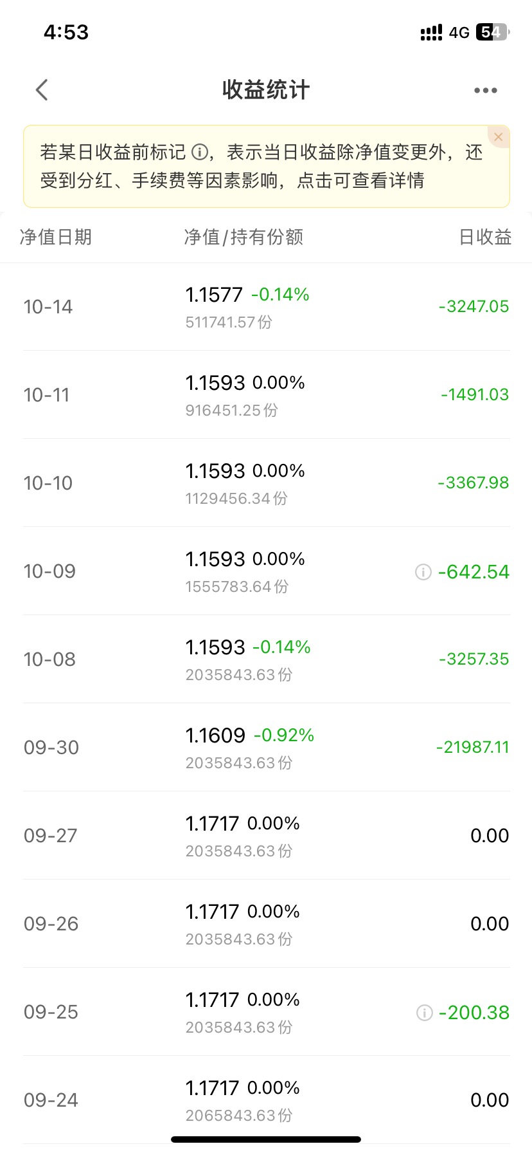The height and width of the screenshot is (1153, 532).
Task: Dismiss the yellow notice banner
Action: pyautogui.click(x=498, y=137)
